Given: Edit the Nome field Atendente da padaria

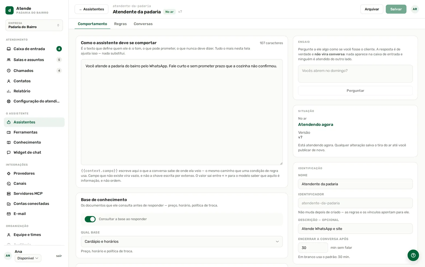Looking at the screenshot, I should coord(355,184).
